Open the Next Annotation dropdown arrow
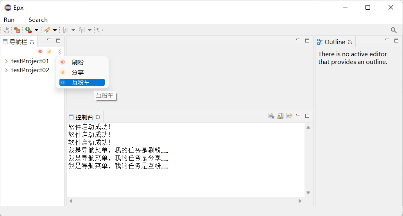 click(73, 30)
